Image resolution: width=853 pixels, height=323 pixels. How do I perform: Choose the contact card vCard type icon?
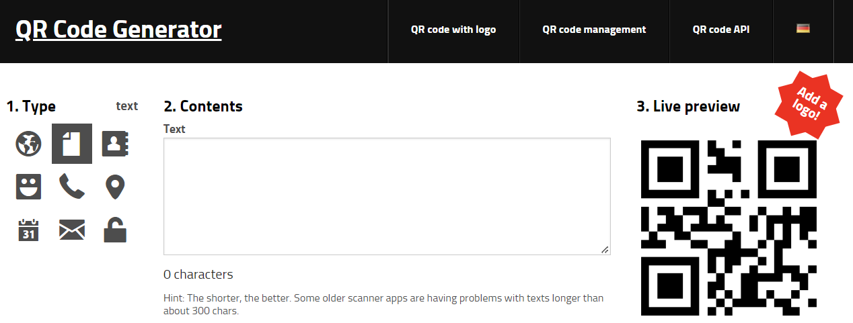coord(115,144)
